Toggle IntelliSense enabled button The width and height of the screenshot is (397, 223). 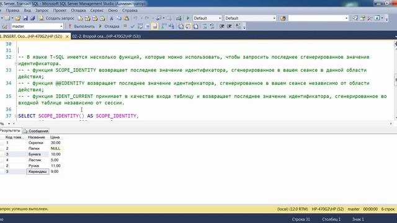(154, 26)
